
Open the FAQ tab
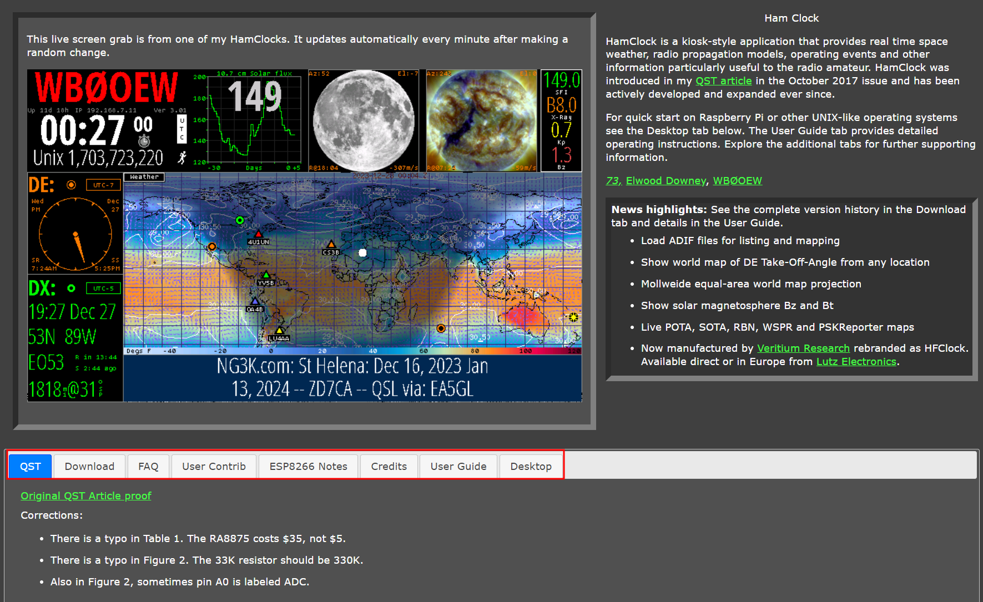(148, 466)
